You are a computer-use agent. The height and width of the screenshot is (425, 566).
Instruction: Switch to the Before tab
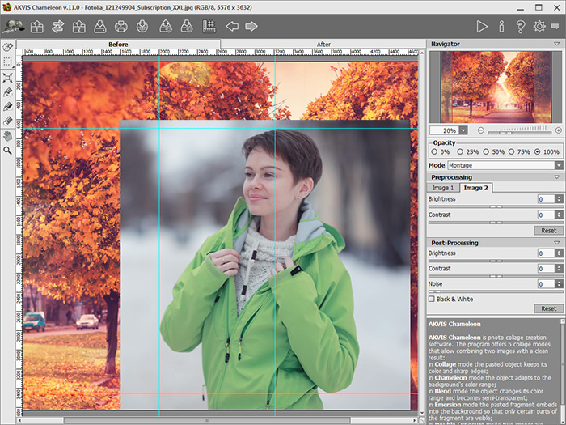pos(118,44)
